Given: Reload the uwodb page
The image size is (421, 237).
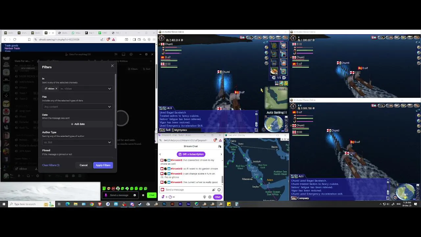Looking at the screenshot, I should 15,39.
